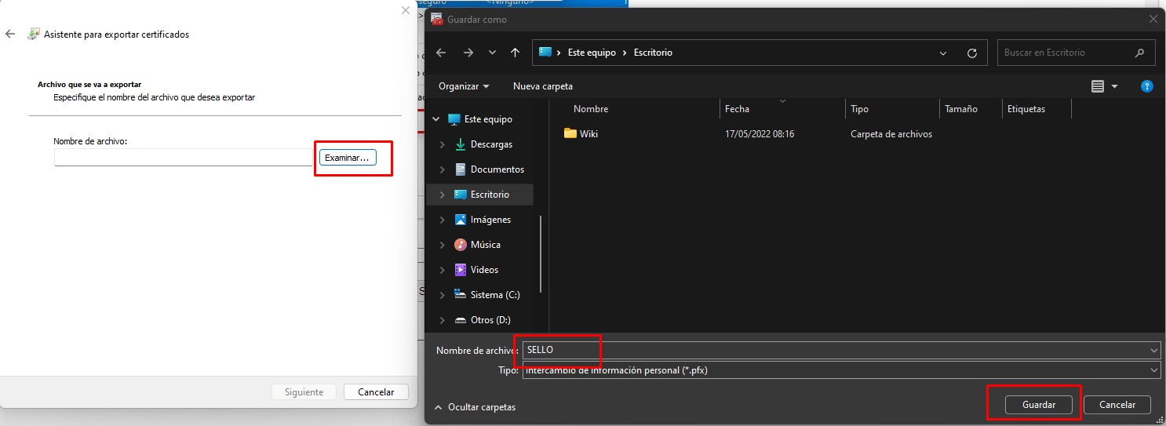This screenshot has height=426, width=1166.
Task: Click the view layout icon
Action: coord(1098,86)
